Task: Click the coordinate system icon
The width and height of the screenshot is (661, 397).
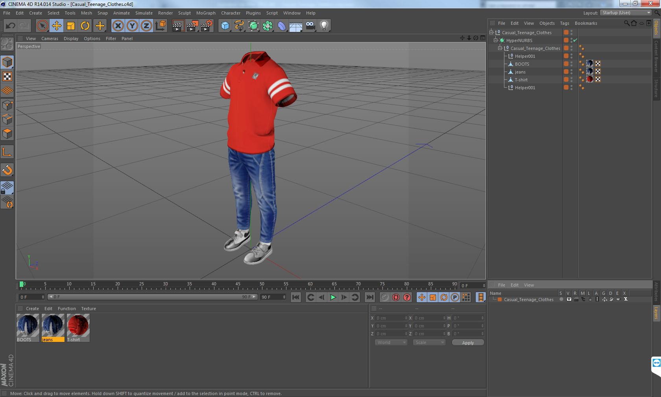Action: click(161, 26)
